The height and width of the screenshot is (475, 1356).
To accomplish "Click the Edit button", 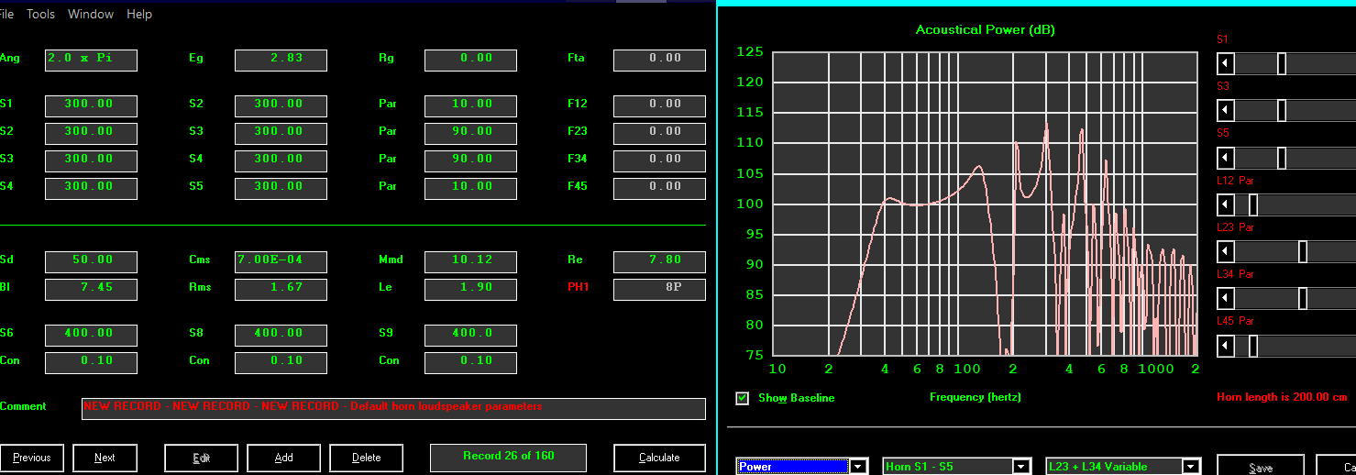I will point(202,458).
